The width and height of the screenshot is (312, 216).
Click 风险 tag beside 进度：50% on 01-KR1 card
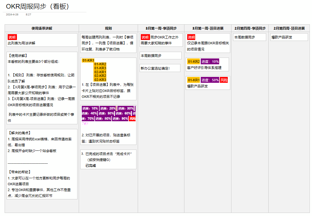(x=224, y=80)
